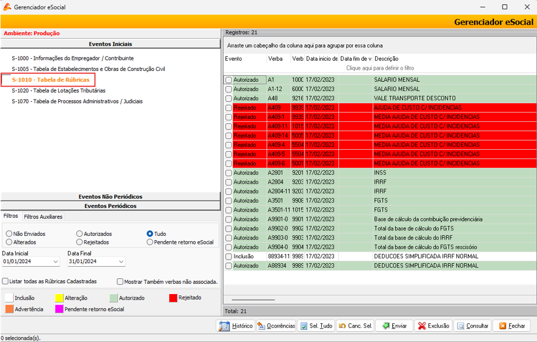Click the FGTS description in row A3501

tap(381, 201)
